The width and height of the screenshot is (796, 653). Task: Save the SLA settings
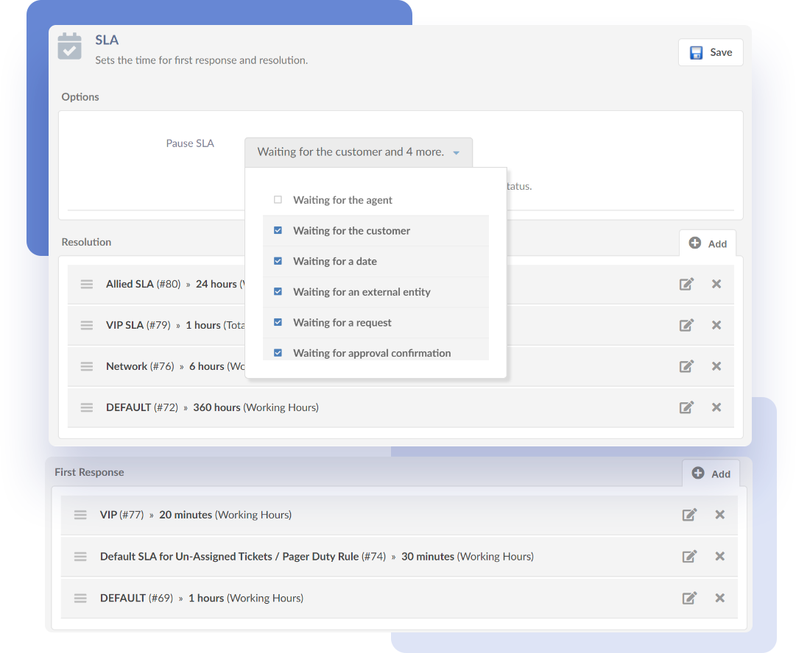[x=710, y=52]
